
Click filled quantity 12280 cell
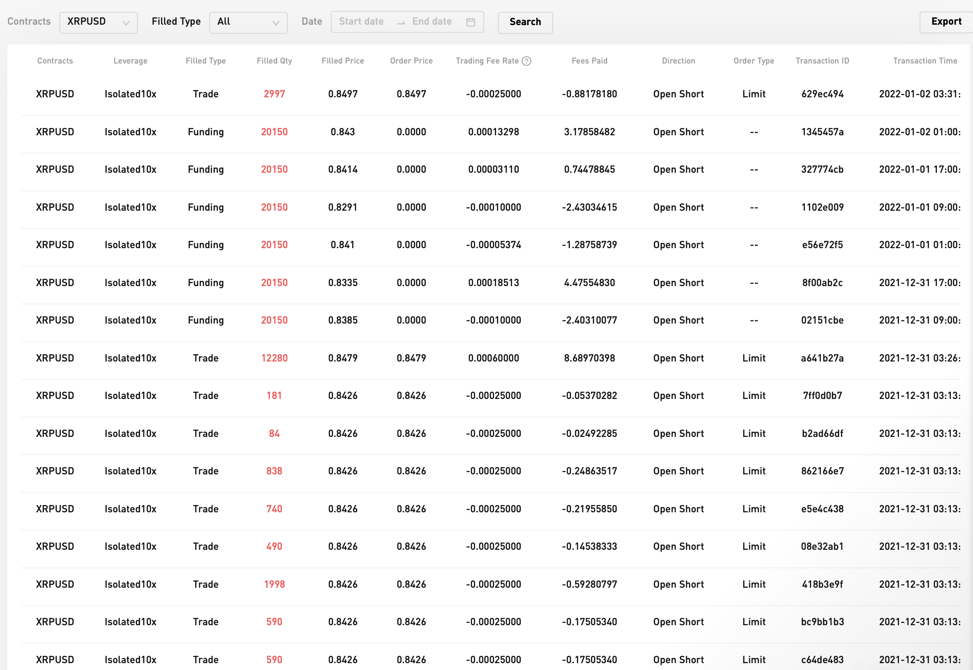point(274,358)
